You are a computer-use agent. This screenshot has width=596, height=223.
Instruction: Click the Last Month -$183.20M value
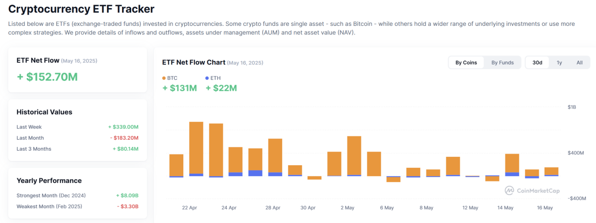(x=124, y=138)
